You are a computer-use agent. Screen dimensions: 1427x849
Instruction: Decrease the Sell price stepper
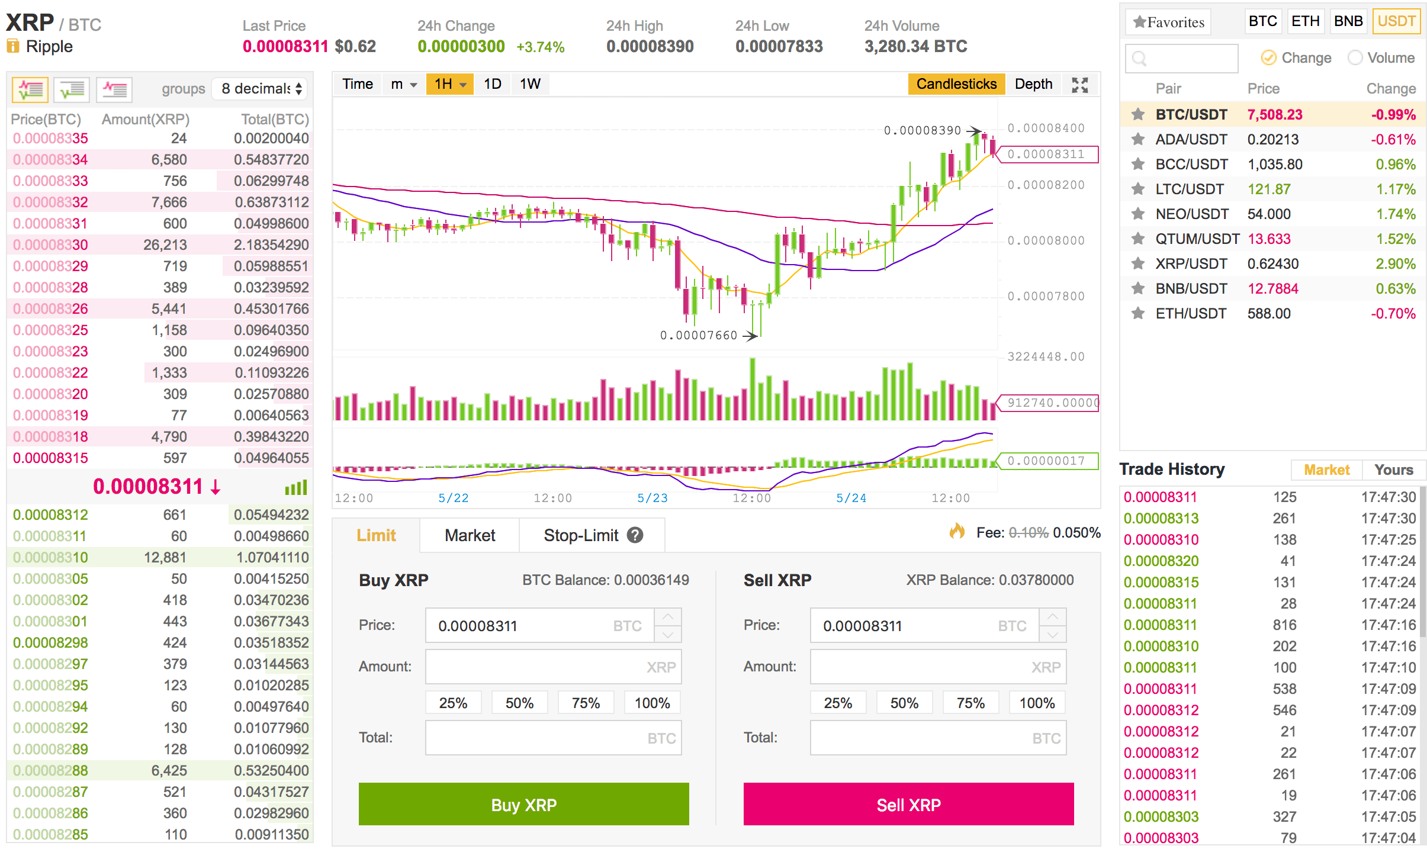point(1053,634)
